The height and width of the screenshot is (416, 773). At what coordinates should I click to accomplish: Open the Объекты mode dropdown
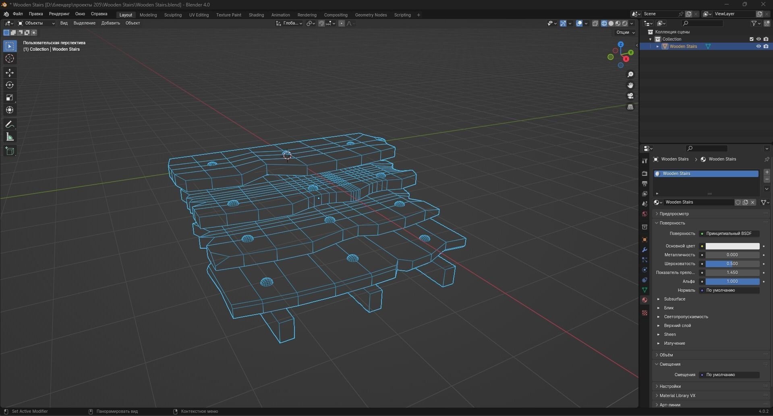[x=36, y=23]
